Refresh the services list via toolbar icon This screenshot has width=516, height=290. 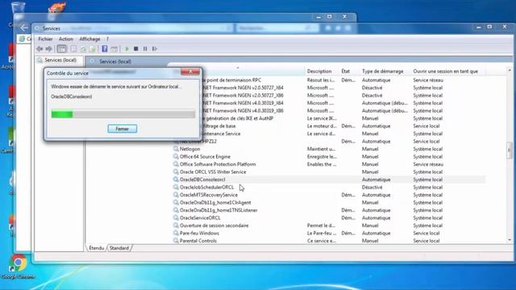(83, 49)
